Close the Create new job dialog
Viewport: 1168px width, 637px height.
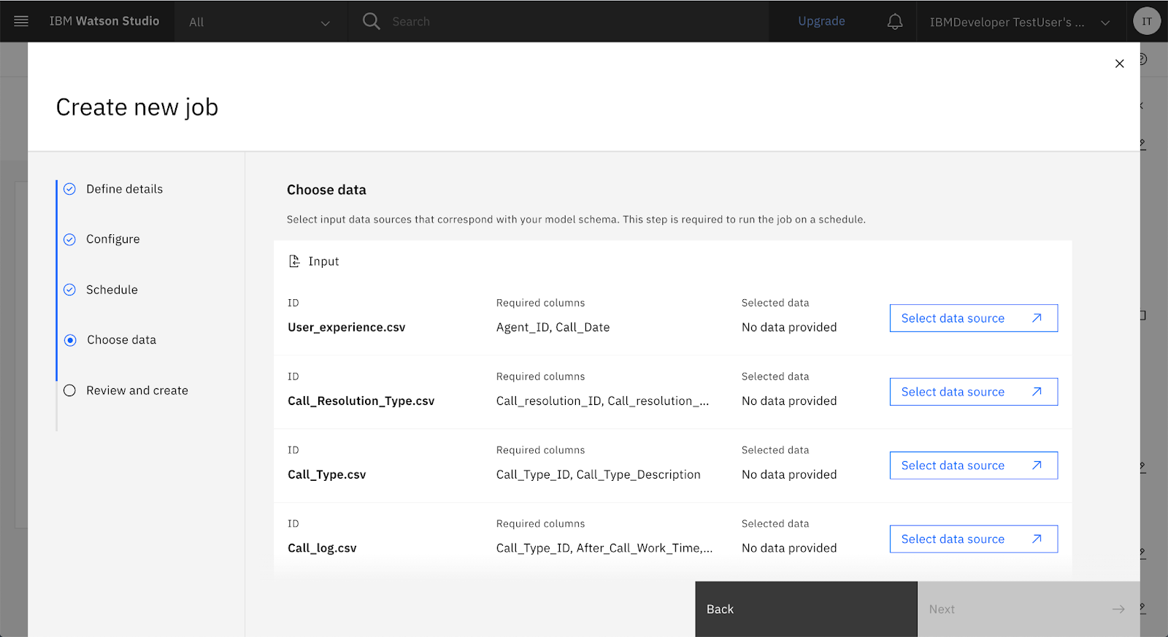[1119, 63]
